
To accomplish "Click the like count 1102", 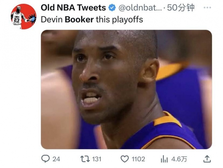I will [138, 159].
